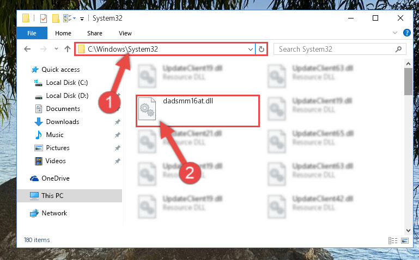Click the search magnifier icon
This screenshot has width=419, height=260.
coord(398,49)
